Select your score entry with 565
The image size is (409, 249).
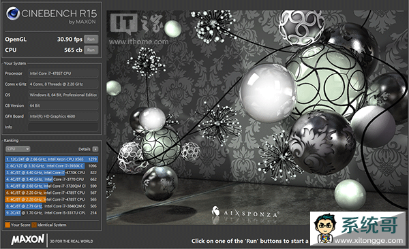click(x=51, y=199)
